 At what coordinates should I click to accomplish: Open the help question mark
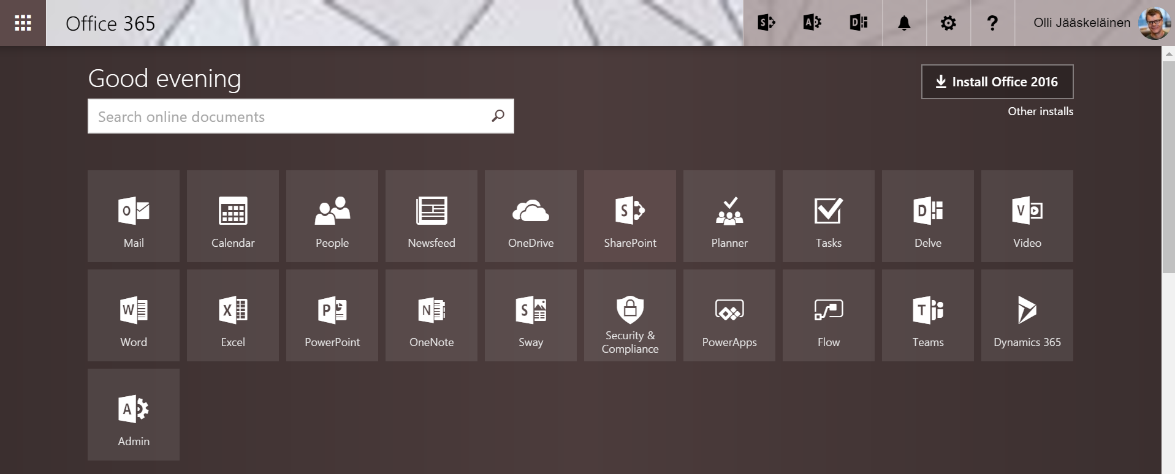click(992, 23)
